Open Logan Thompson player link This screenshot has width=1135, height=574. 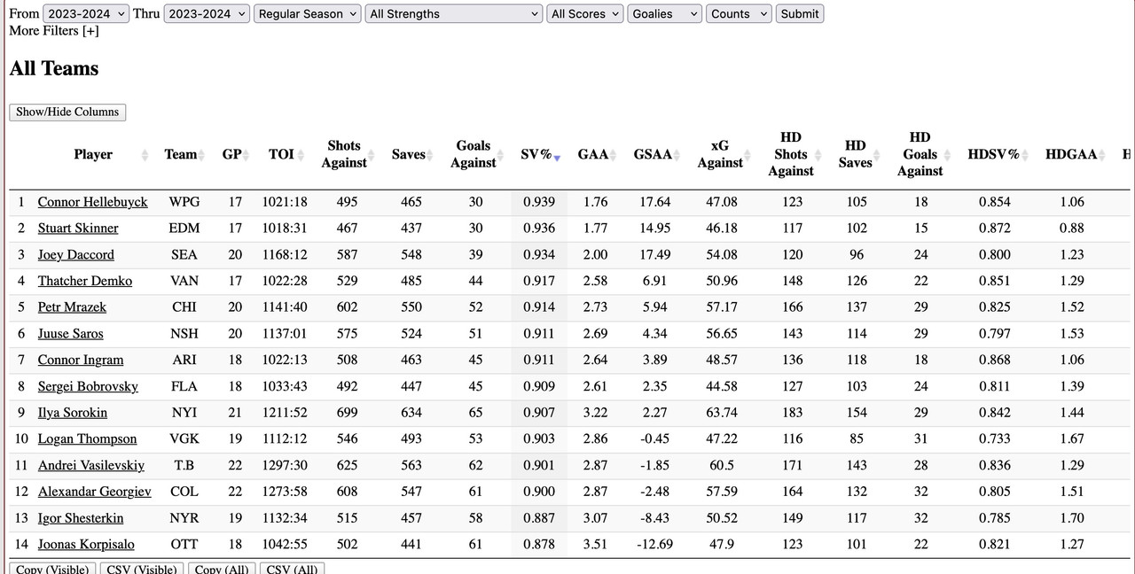click(x=88, y=439)
